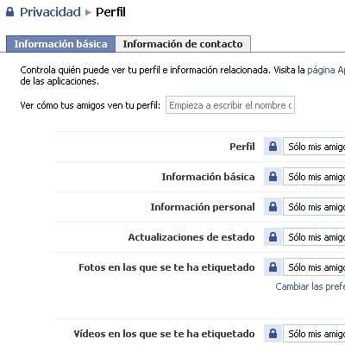This screenshot has width=345, height=345.
Task: Click lock icon in Información básica row
Action: 273,177
